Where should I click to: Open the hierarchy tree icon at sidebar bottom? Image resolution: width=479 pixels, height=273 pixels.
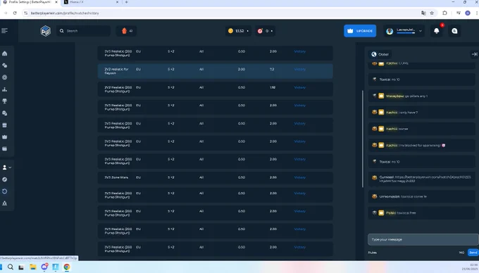[5, 203]
